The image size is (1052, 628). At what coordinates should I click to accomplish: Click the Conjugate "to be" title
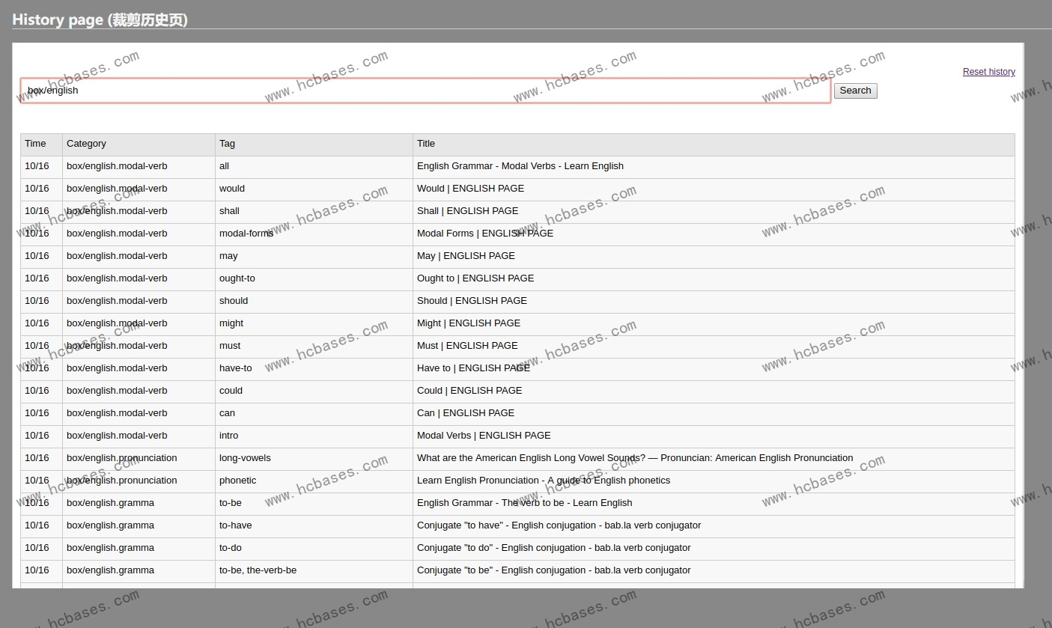pos(553,570)
